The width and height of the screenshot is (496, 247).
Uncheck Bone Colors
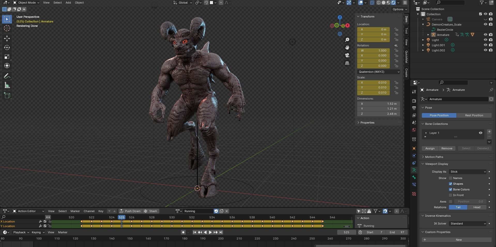[451, 189]
